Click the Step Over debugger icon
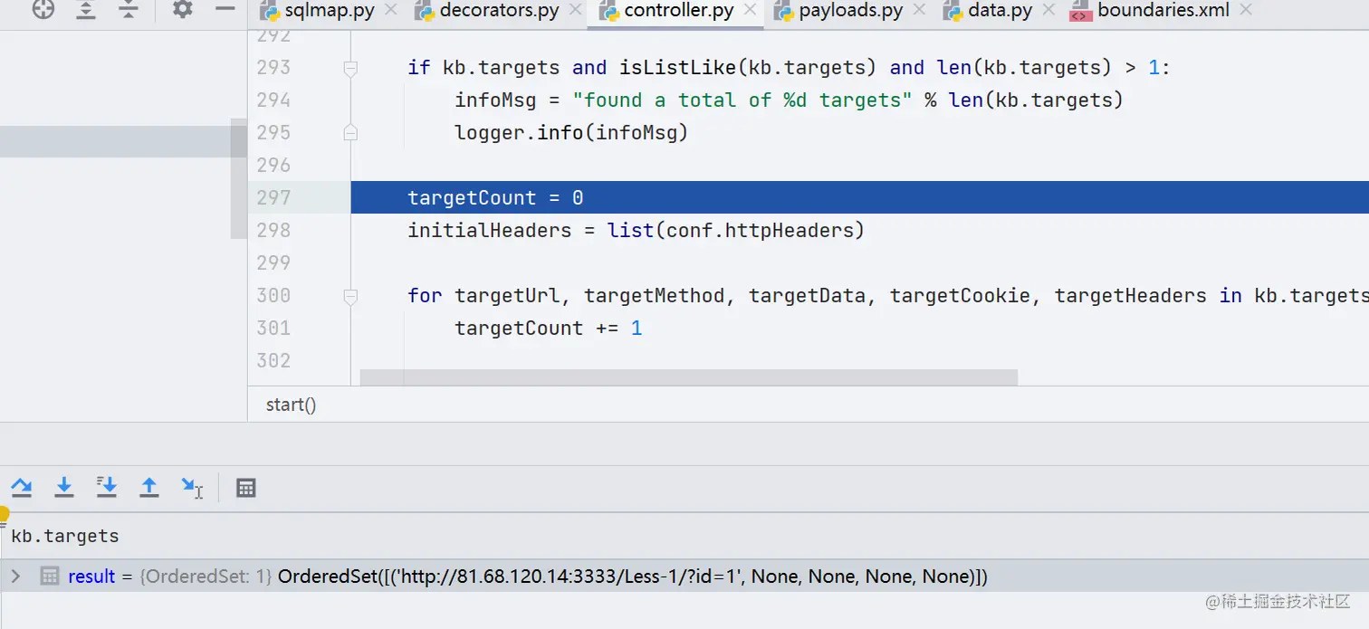Image resolution: width=1369 pixels, height=629 pixels. pos(22,488)
